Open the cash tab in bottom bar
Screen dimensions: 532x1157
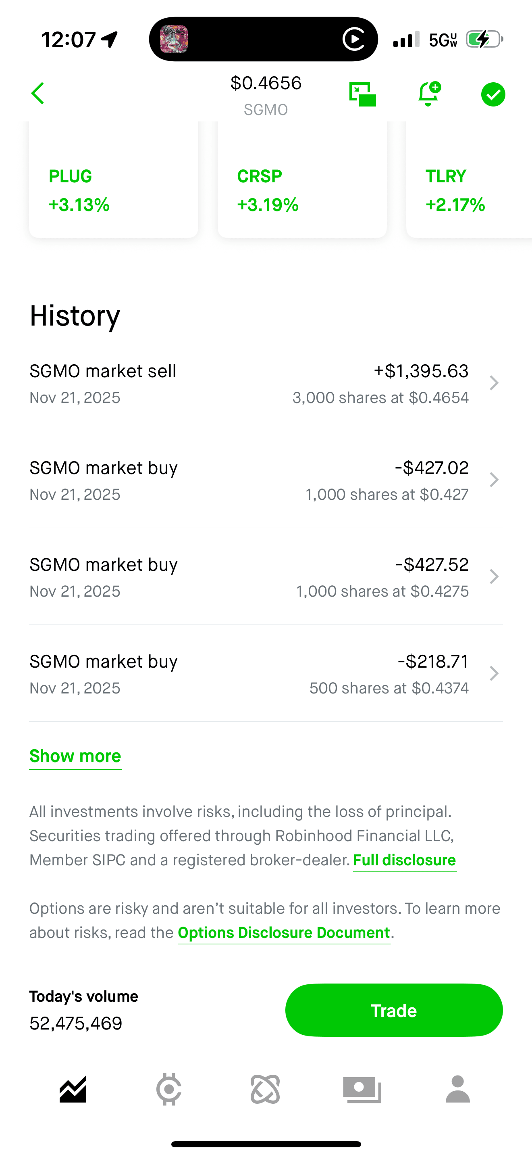pyautogui.click(x=362, y=1089)
